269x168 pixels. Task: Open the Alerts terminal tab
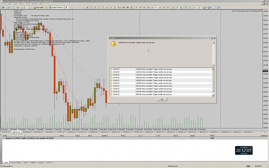(26, 162)
